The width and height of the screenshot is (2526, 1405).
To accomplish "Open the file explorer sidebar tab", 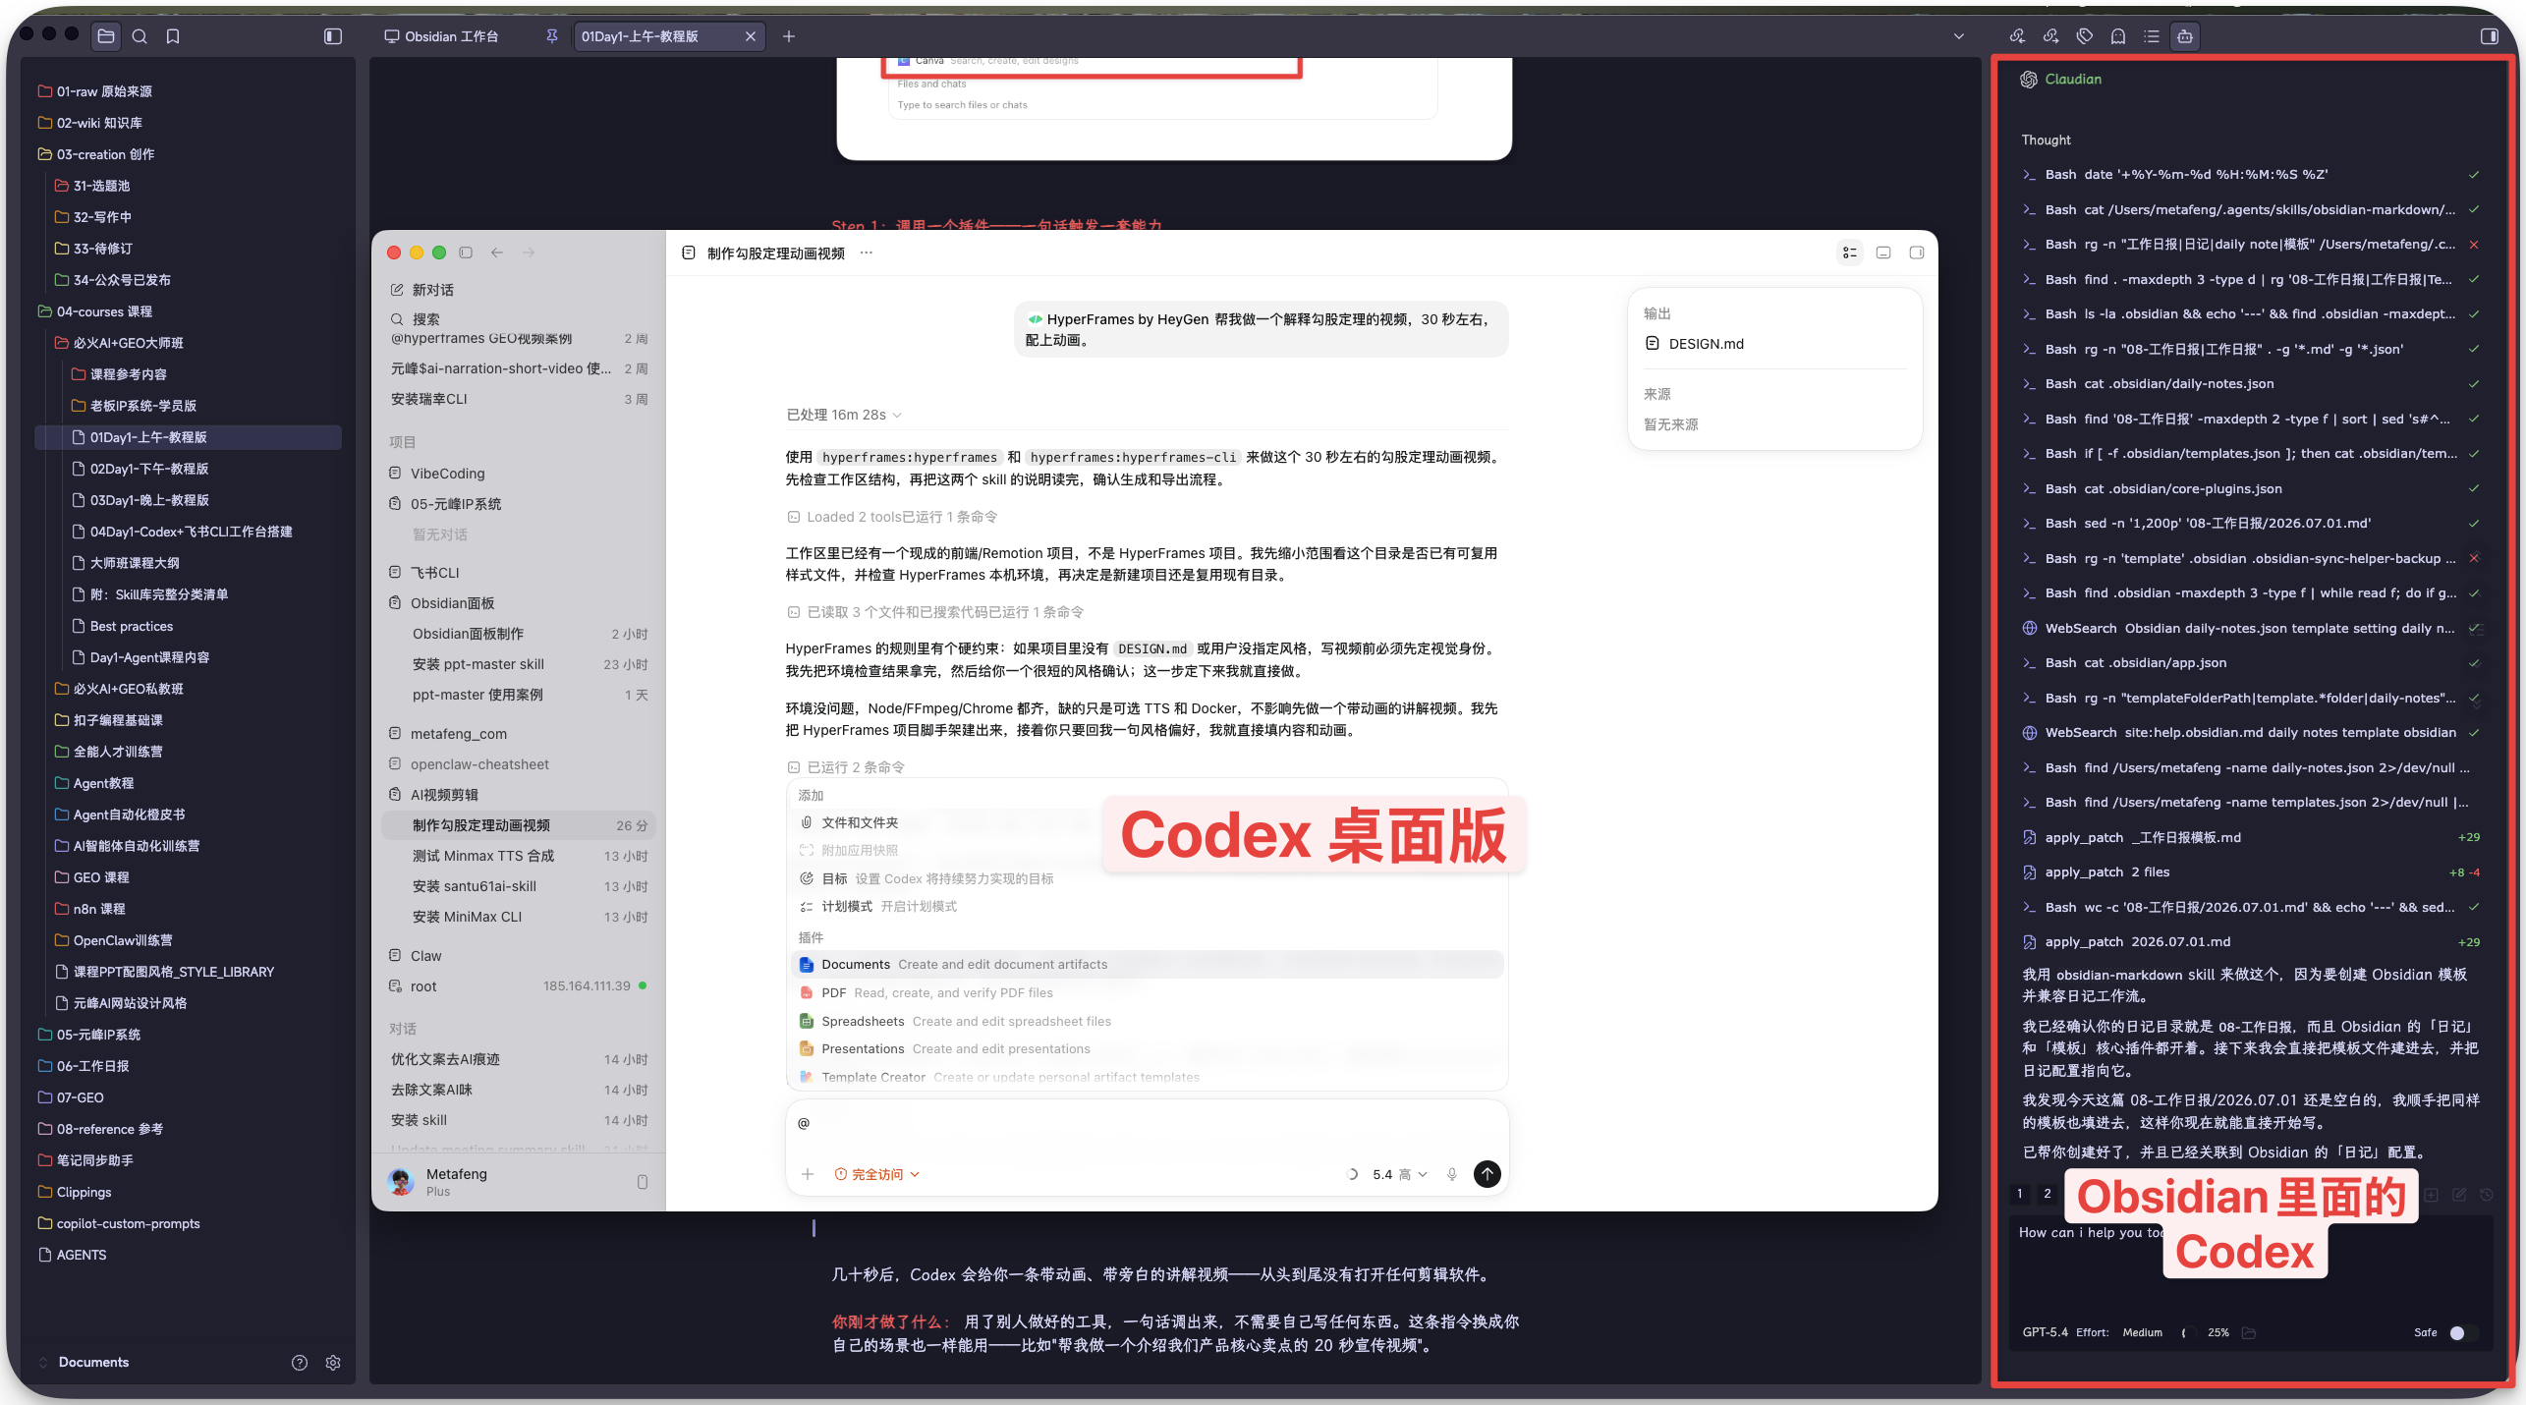I will pos(106,36).
